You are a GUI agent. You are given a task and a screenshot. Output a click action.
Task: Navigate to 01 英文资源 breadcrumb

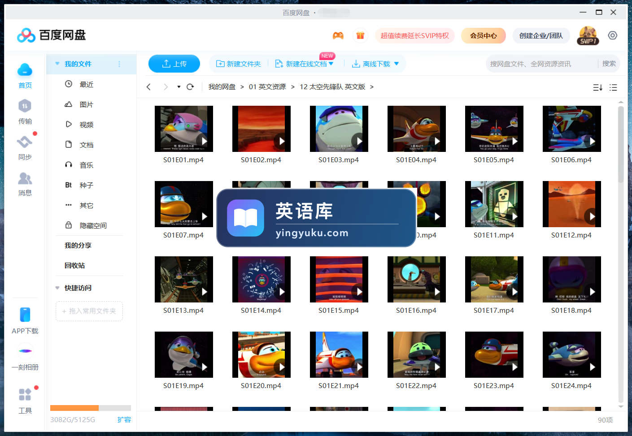(x=267, y=87)
